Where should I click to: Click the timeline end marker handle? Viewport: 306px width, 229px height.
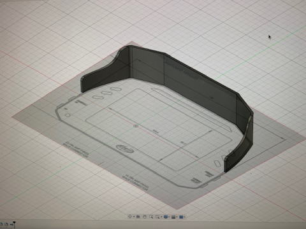click(15, 224)
